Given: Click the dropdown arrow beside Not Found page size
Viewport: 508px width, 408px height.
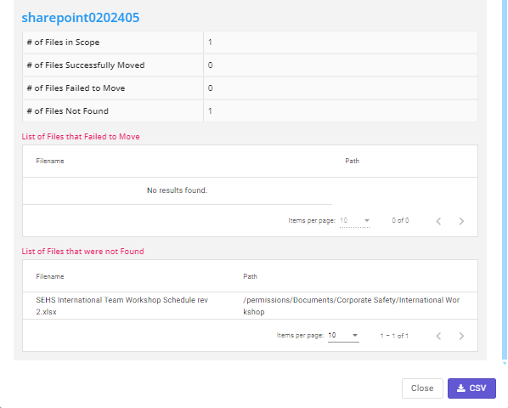Looking at the screenshot, I should [x=355, y=336].
